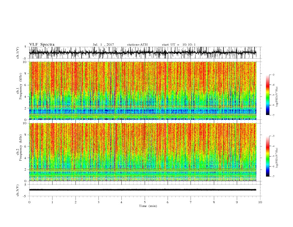This screenshot has height=227, width=293.
Task: Click the time axis tick label '10'
Action: [260, 202]
